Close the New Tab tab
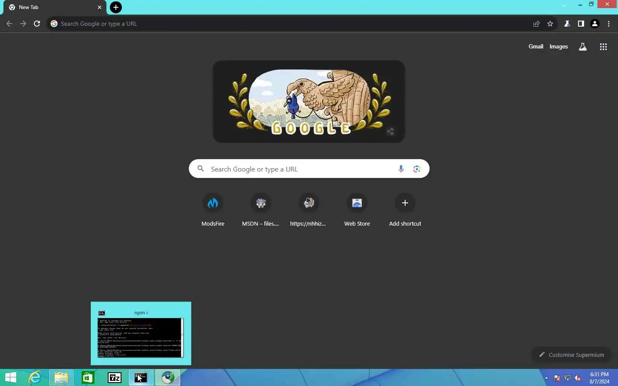Screen dimensions: 618x386 (x=100, y=7)
